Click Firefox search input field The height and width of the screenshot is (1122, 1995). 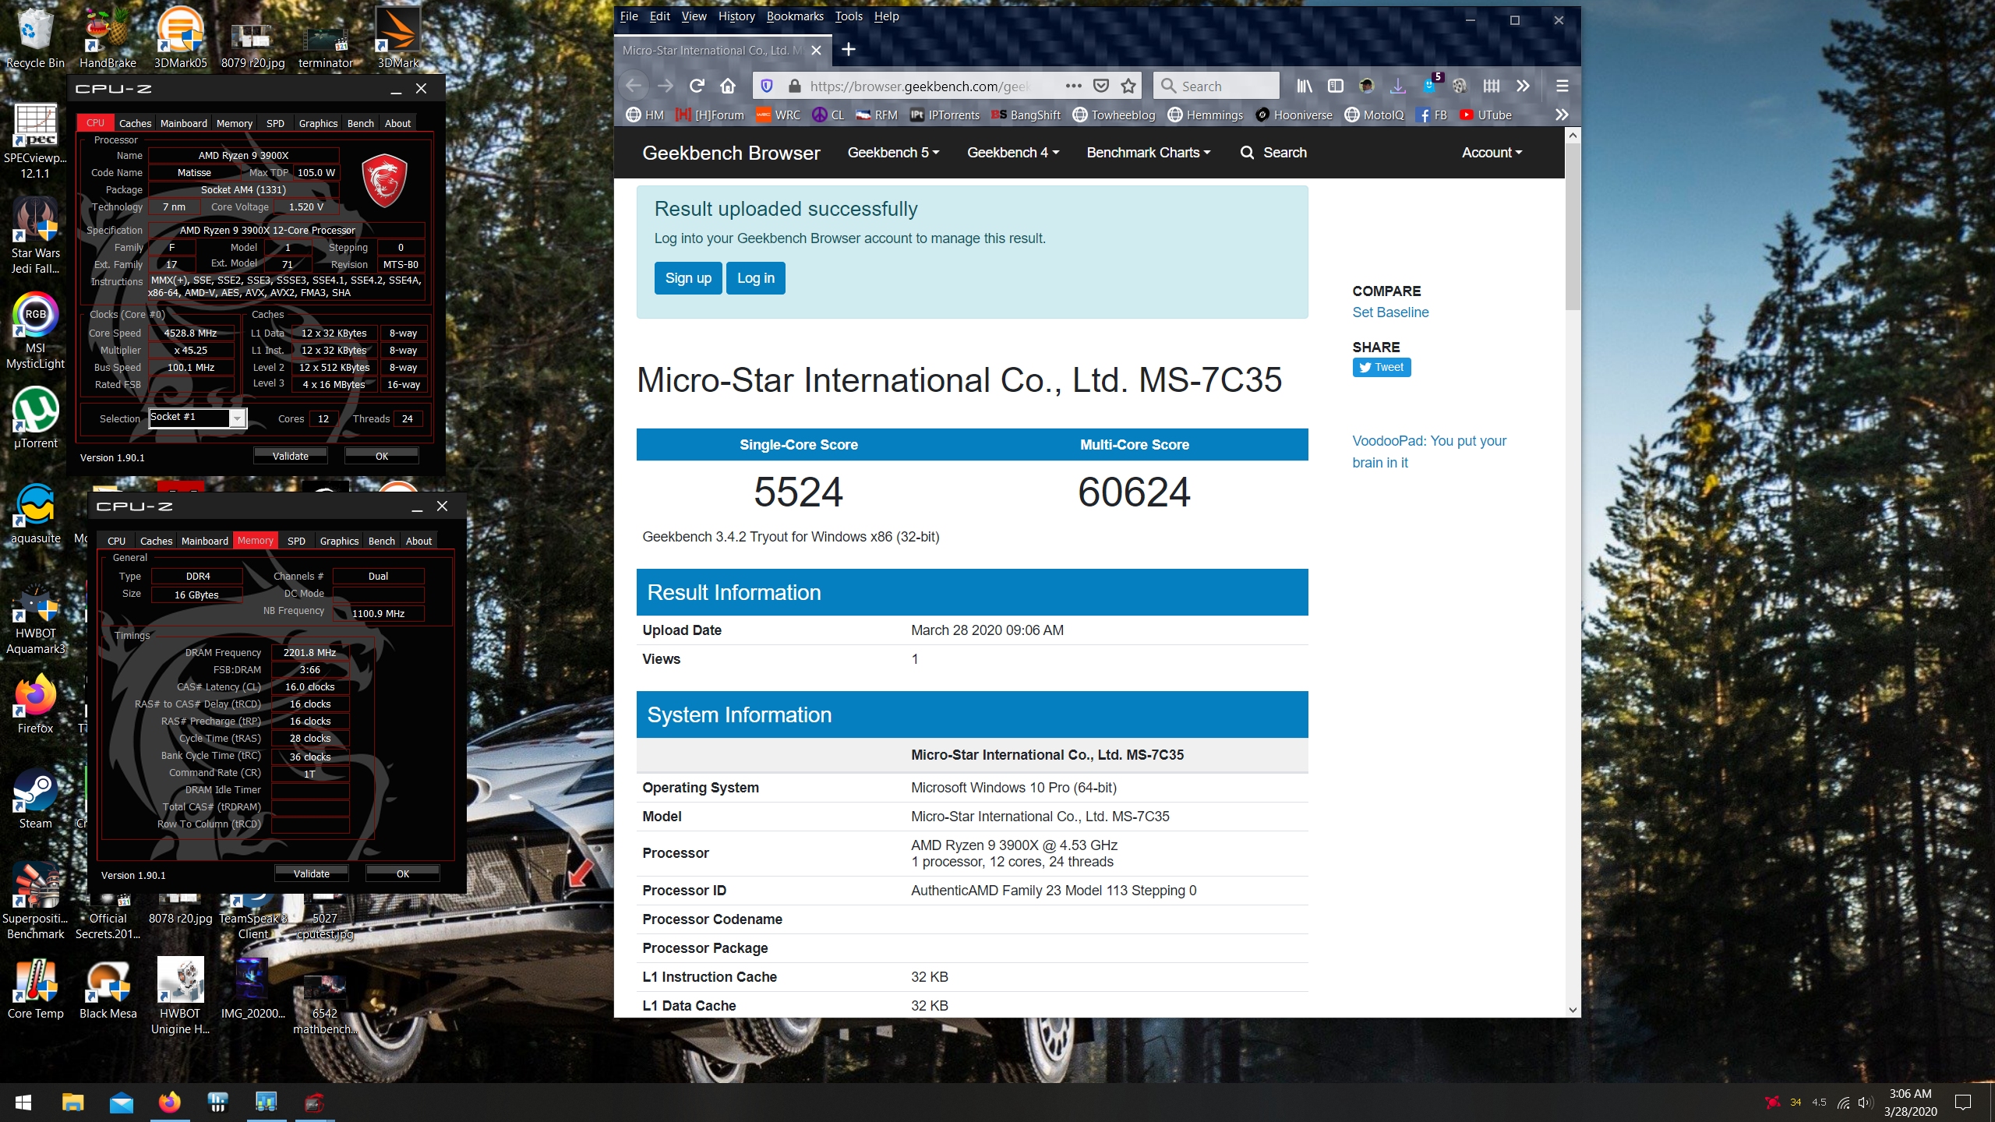pos(1216,86)
